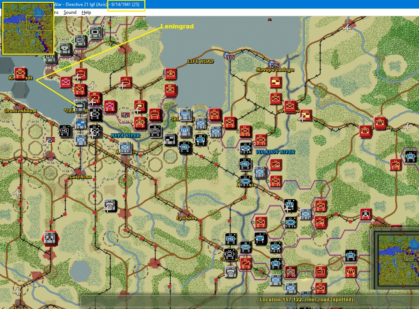
Task: Select red infantry unit 9-11
Action: pyautogui.click(x=275, y=181)
